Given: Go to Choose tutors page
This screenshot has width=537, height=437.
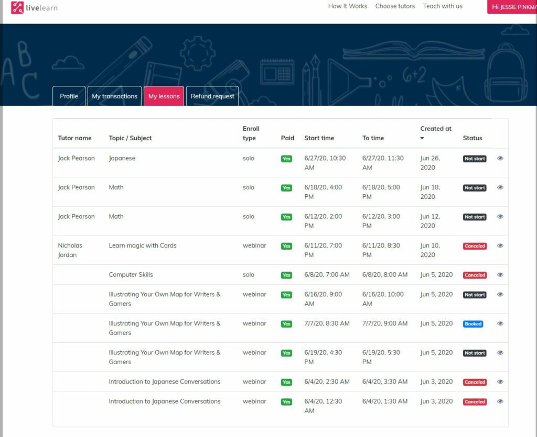Looking at the screenshot, I should (395, 6).
